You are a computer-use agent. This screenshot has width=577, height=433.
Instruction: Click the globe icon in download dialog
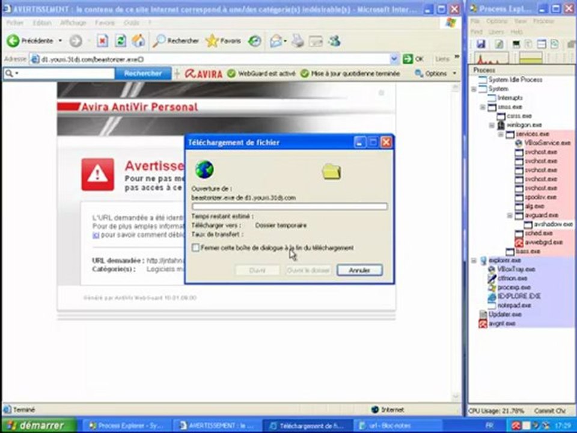pyautogui.click(x=204, y=170)
